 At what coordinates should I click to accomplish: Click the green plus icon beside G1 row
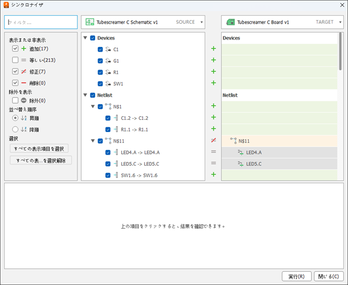coord(213,60)
